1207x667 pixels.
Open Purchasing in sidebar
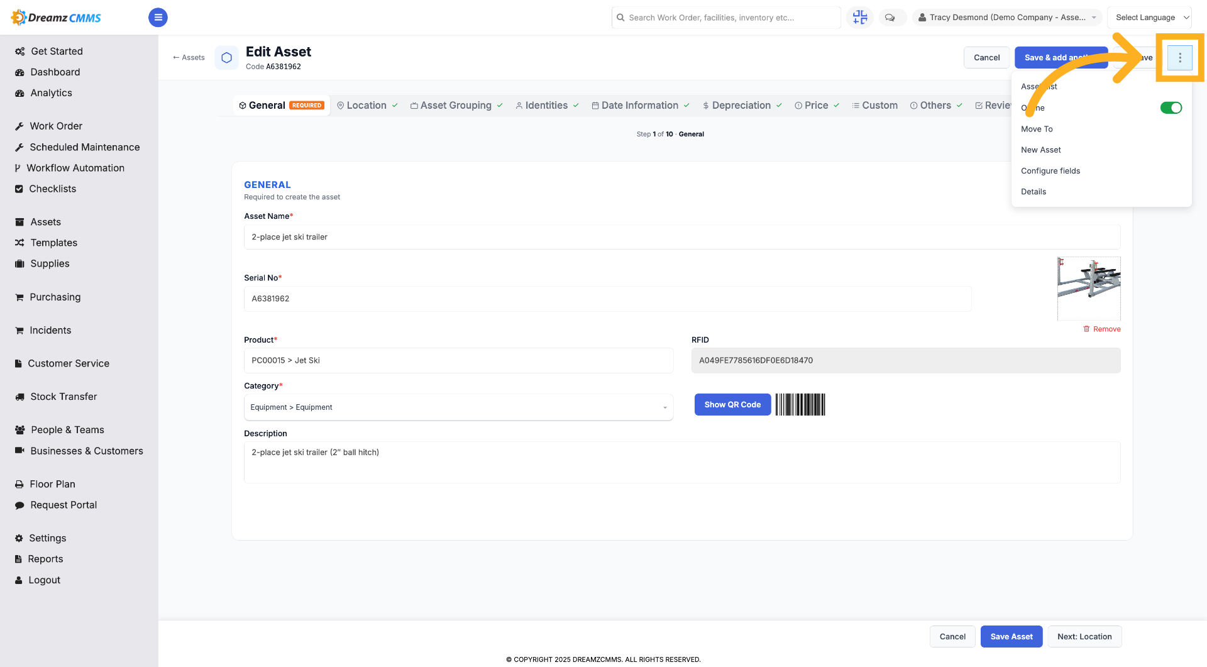click(55, 297)
